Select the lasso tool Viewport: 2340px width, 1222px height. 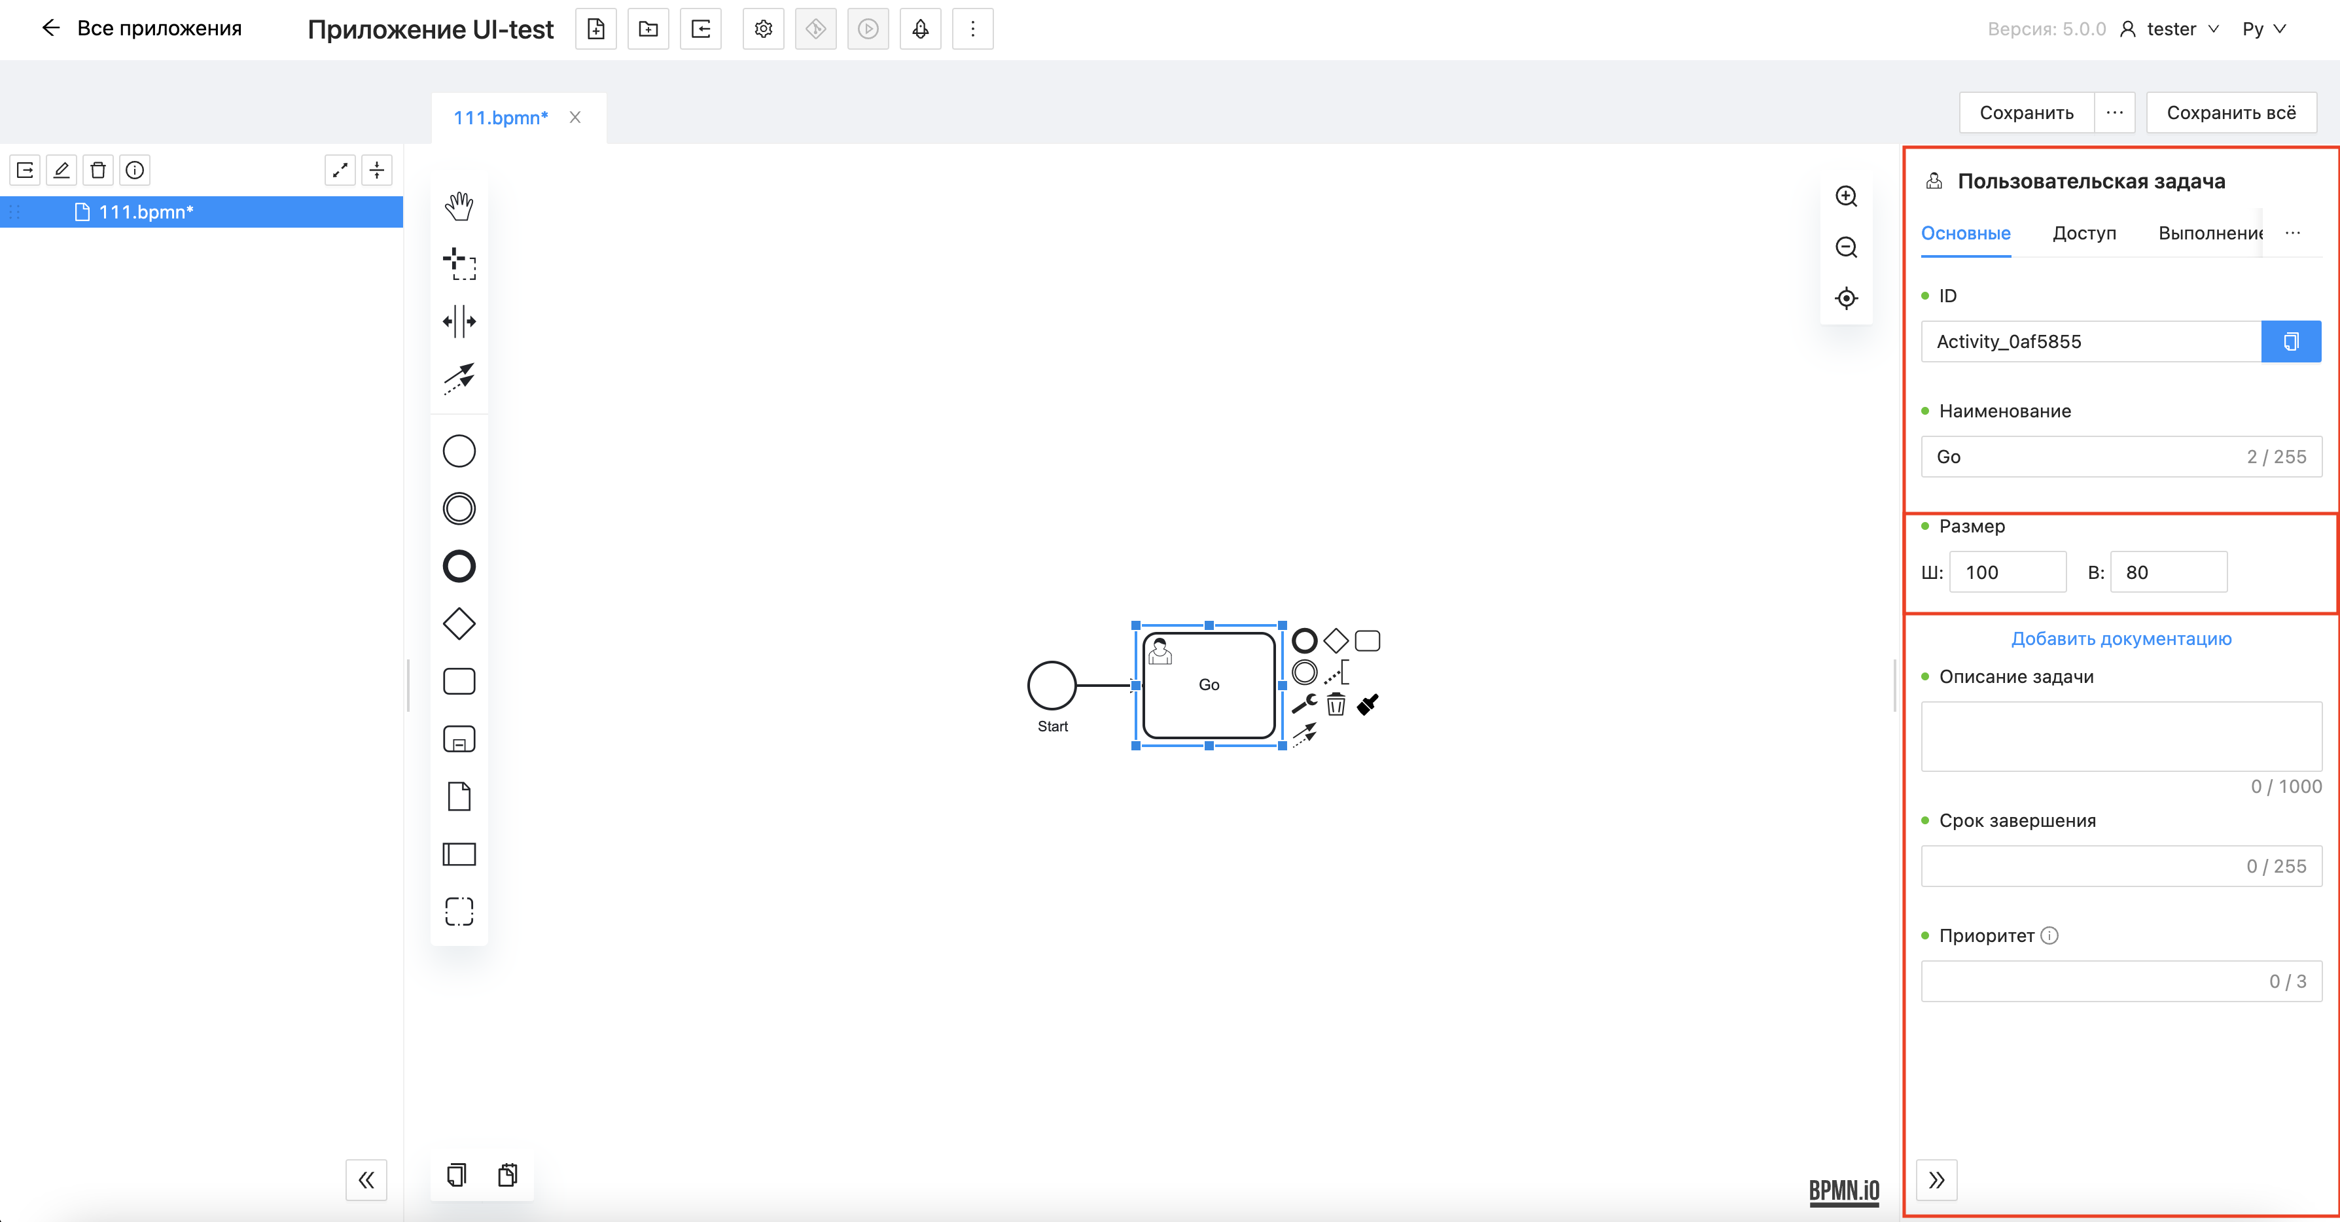(x=459, y=263)
